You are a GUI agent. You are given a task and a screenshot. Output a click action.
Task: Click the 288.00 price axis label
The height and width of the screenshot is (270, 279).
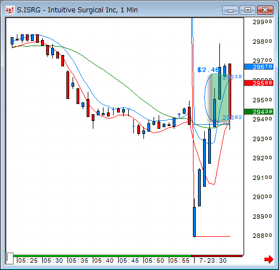[x=262, y=236]
